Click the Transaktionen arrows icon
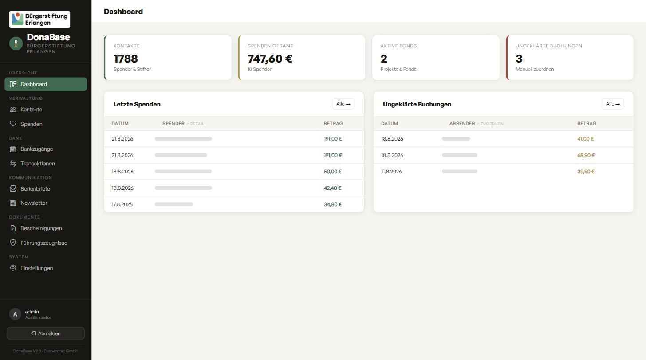Screen dimensions: 646x360 (13, 164)
